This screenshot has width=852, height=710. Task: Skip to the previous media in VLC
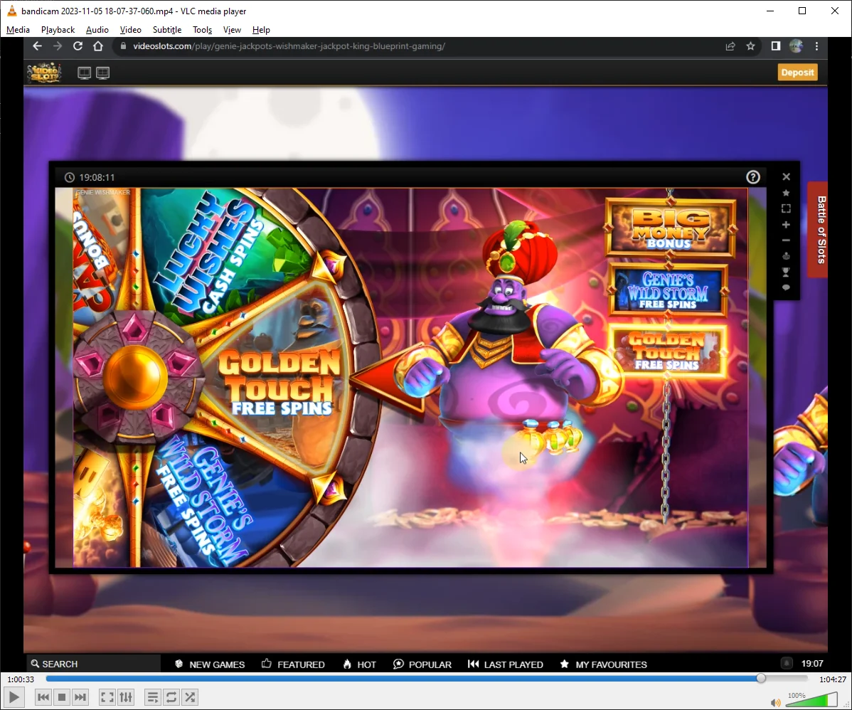click(x=43, y=697)
